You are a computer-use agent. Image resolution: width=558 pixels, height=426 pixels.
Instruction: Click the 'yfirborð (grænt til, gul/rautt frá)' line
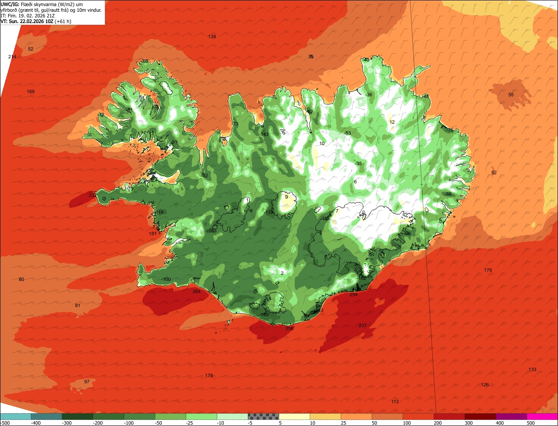[x=51, y=10]
